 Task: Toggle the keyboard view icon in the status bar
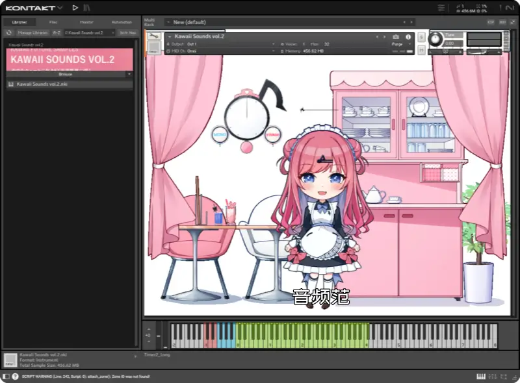point(481,377)
